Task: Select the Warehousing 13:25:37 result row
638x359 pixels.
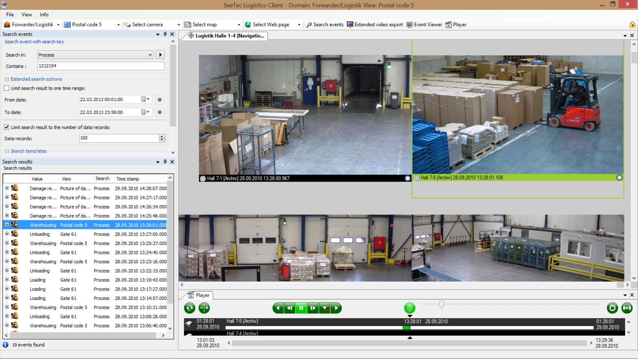Action: (85, 243)
